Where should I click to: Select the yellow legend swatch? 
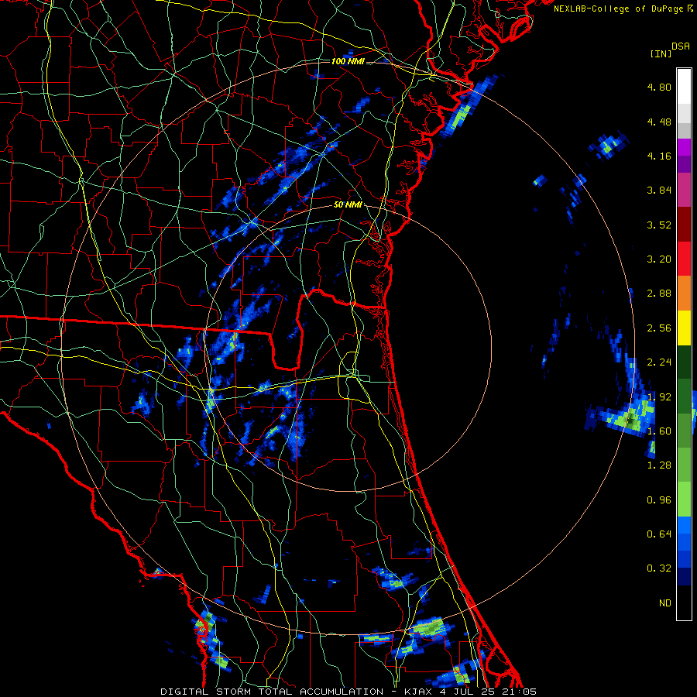684,328
